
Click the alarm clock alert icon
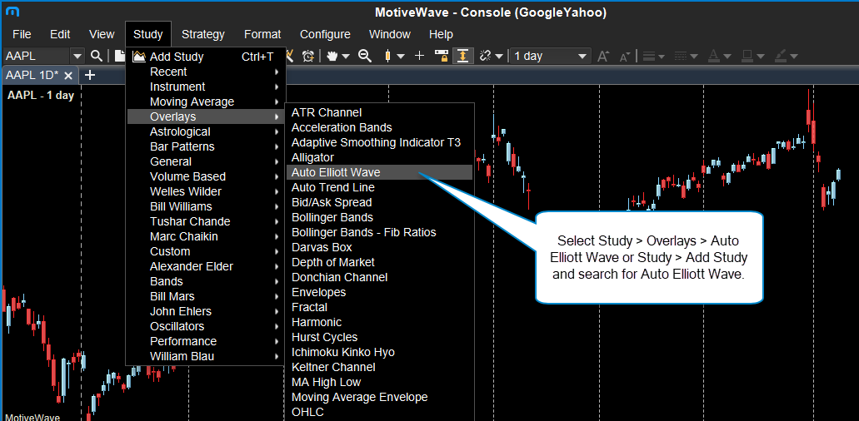(x=309, y=56)
